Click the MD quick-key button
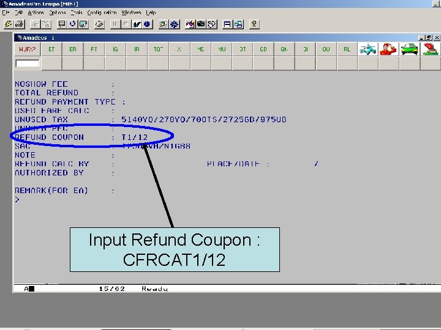 (200, 49)
